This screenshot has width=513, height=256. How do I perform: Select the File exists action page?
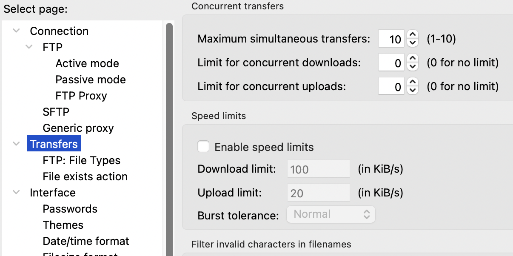(85, 176)
